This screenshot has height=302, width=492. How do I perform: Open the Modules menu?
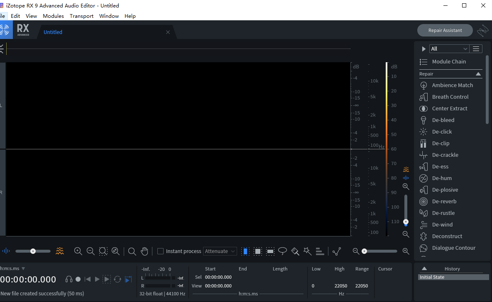53,16
